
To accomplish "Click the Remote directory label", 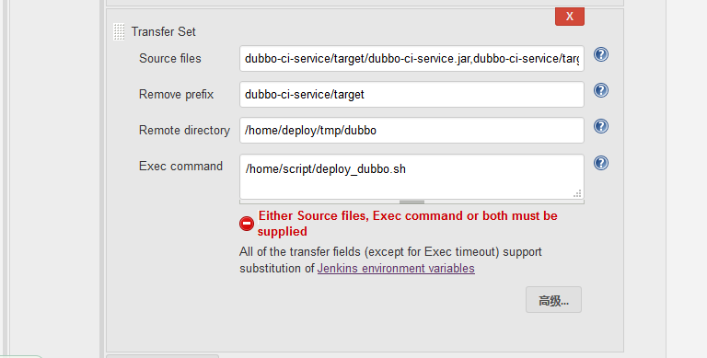I will click(184, 130).
